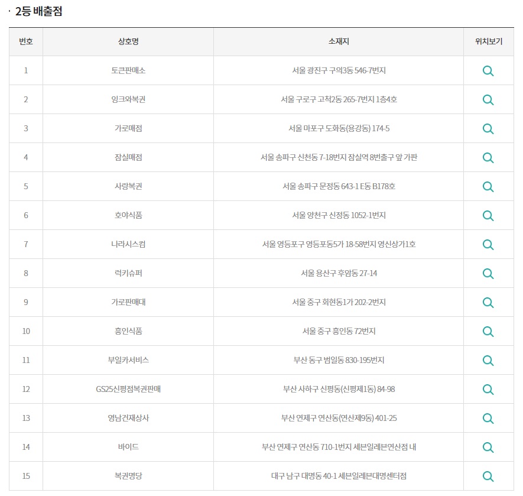Show map location of 가로매점
The height and width of the screenshot is (496, 523).
(x=488, y=129)
